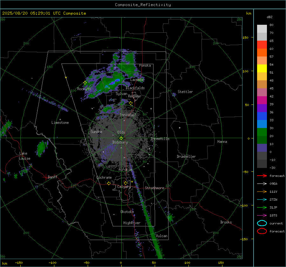Click the Blackfalds label

pyautogui.click(x=135, y=88)
